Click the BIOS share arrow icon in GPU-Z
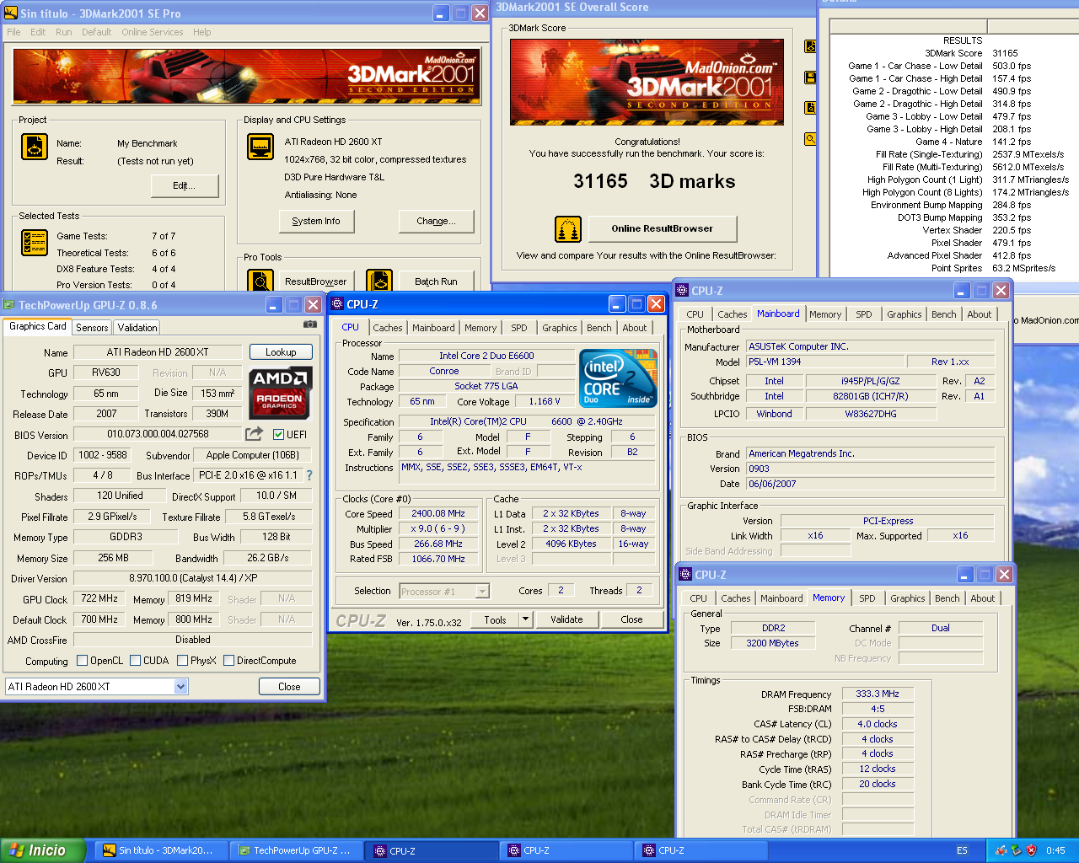 tap(254, 433)
